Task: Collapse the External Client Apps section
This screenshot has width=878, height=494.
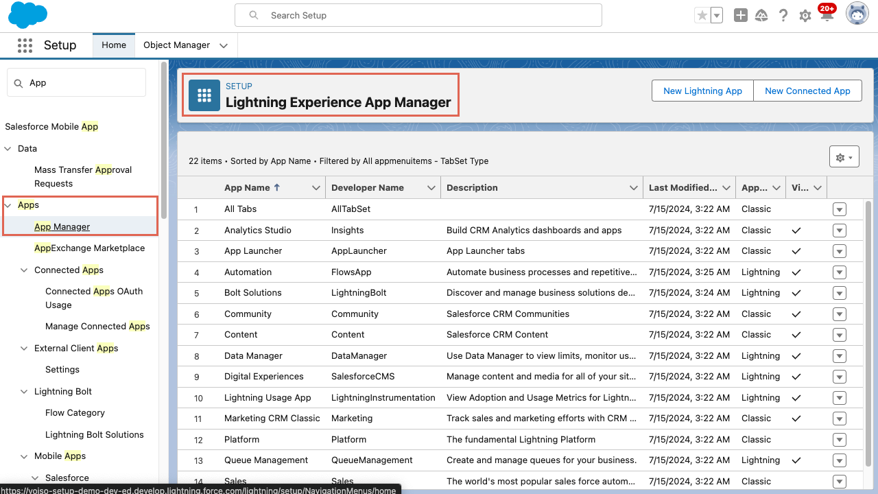Action: point(25,349)
